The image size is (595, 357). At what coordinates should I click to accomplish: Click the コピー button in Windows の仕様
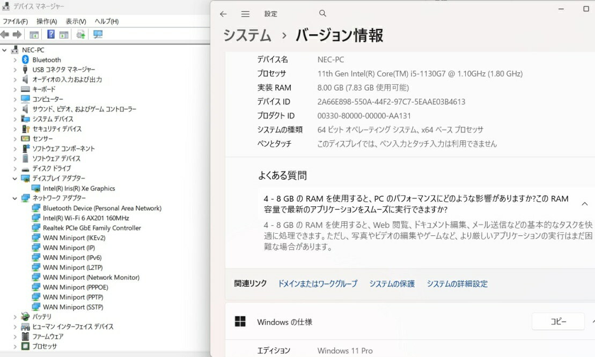(557, 321)
